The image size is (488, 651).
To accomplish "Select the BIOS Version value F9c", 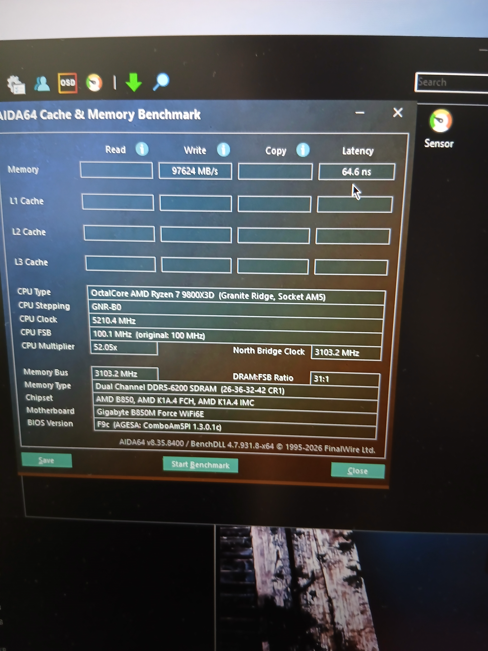I will [x=236, y=428].
